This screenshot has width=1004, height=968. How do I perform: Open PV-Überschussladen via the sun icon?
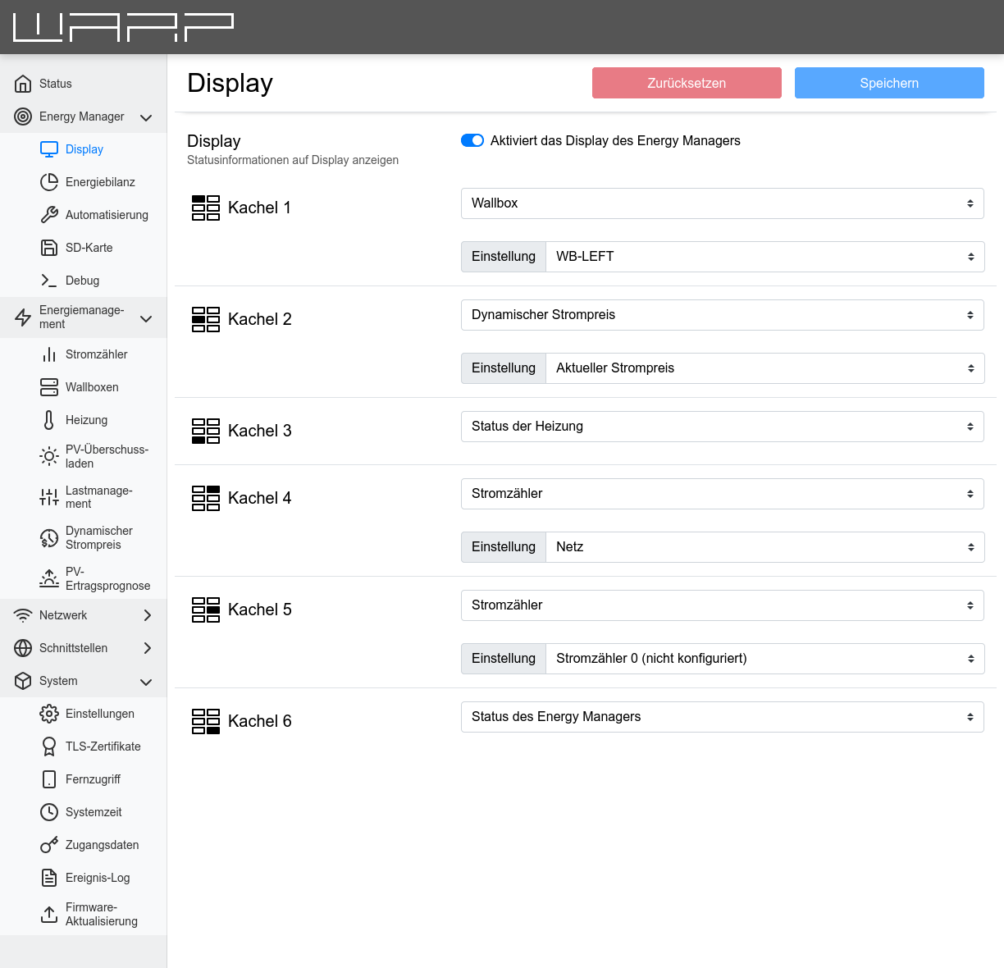49,456
